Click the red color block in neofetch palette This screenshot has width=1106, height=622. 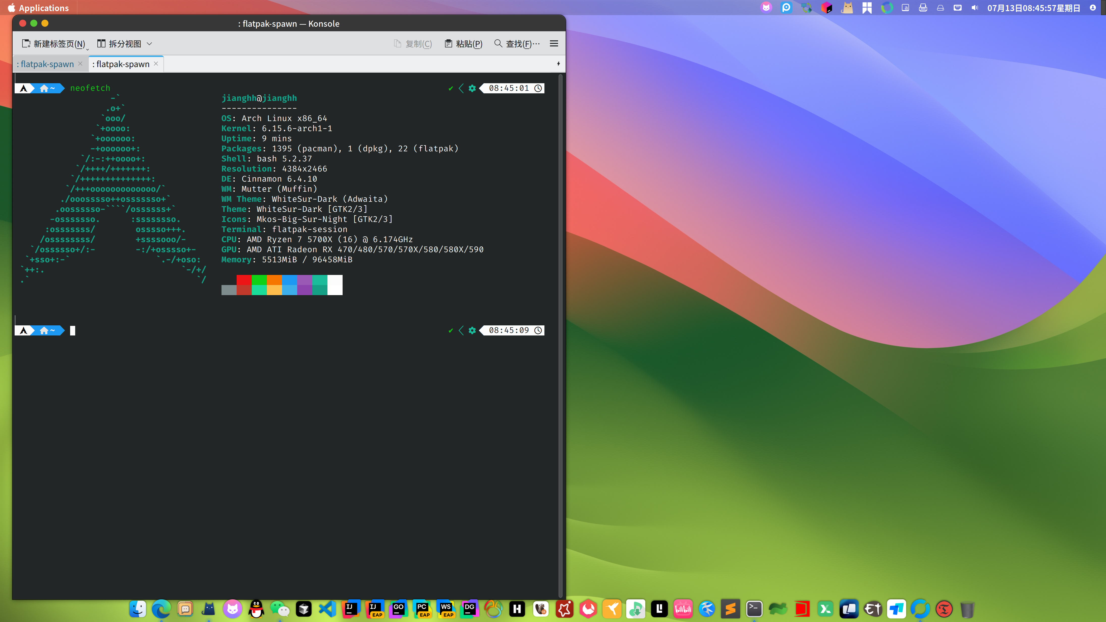point(244,280)
